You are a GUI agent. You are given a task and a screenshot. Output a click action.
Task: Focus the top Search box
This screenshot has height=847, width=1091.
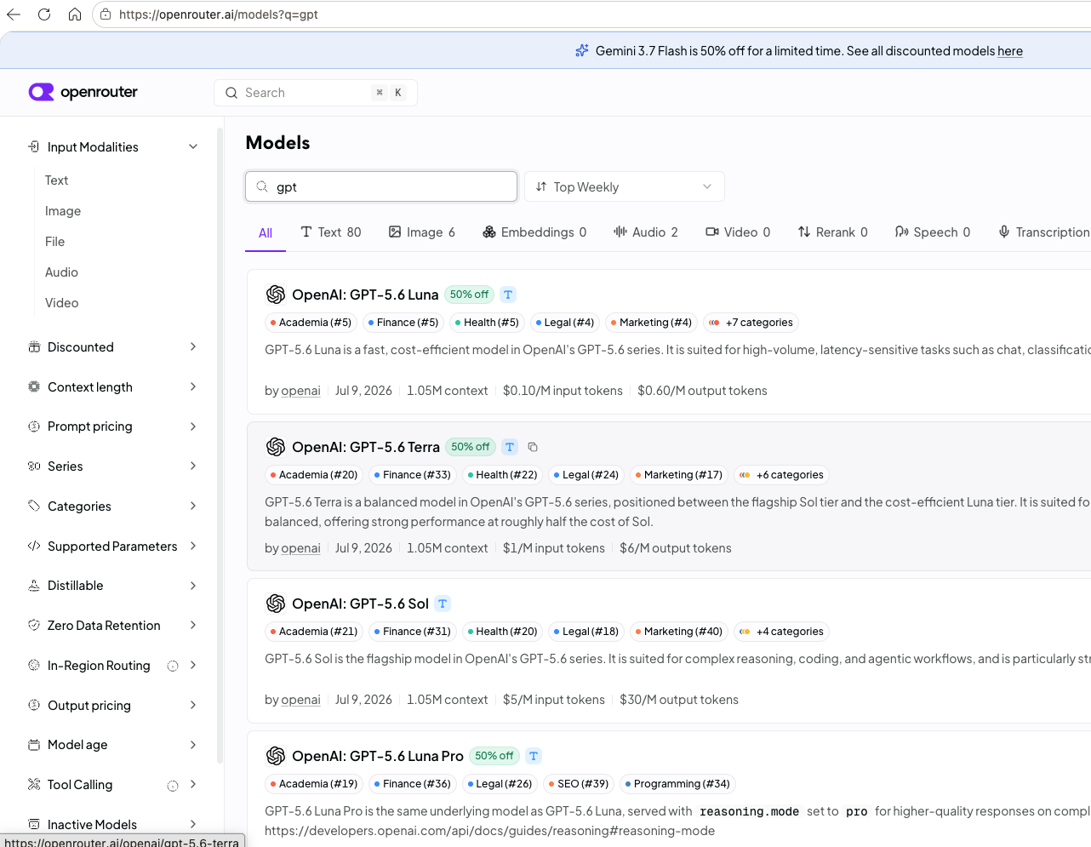click(316, 93)
